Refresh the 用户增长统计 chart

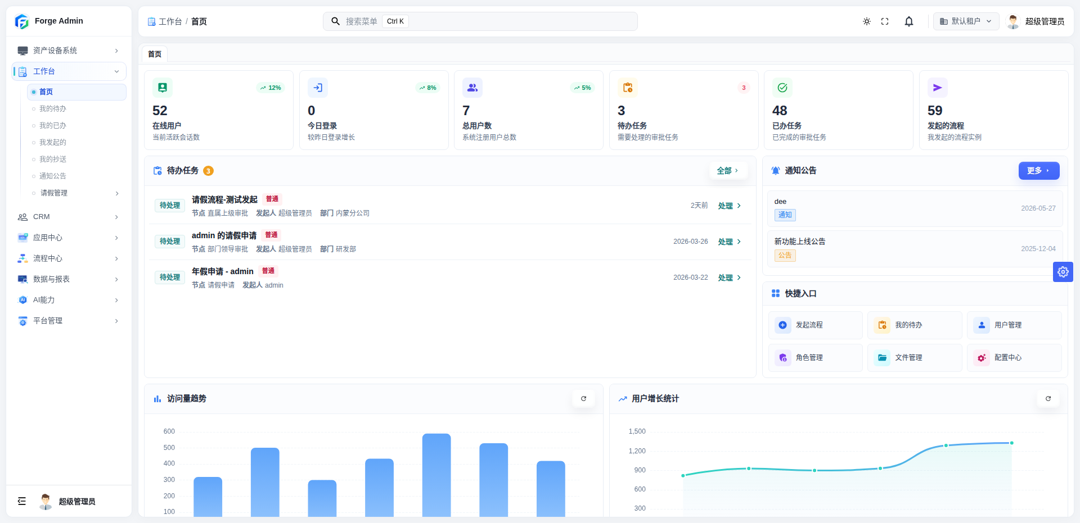click(x=1048, y=398)
